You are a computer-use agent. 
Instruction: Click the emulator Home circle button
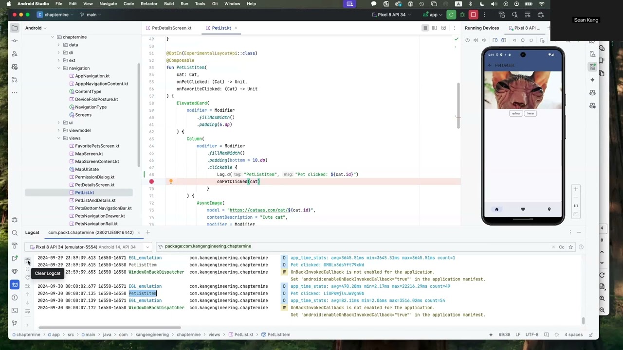pos(523,40)
